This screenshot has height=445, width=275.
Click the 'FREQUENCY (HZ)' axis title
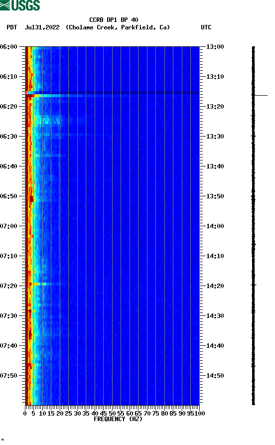(118, 419)
